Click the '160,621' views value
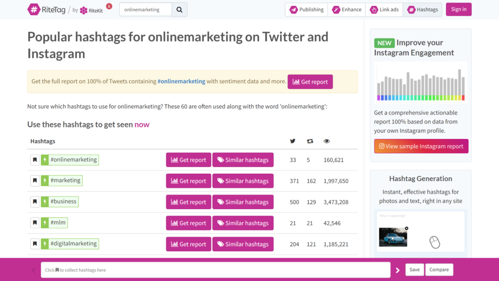This screenshot has width=499, height=281. click(x=333, y=160)
